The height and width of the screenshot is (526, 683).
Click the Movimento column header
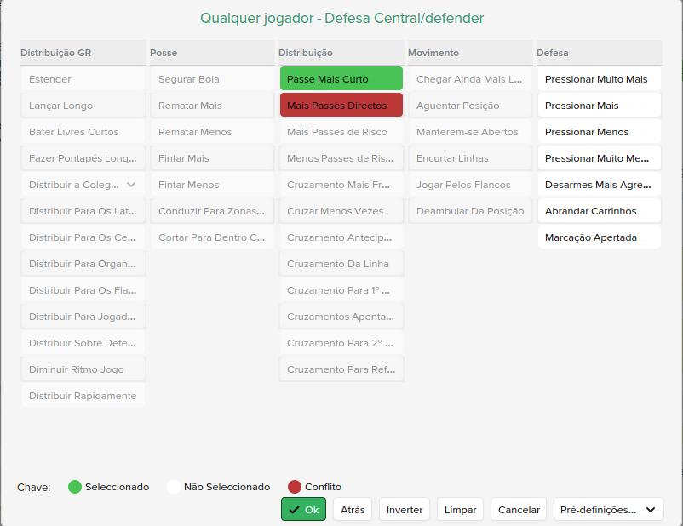click(x=470, y=53)
